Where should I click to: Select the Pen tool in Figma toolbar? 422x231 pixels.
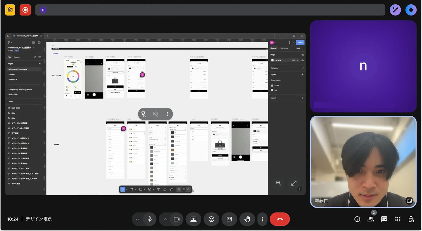point(149,189)
